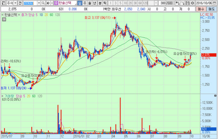Select the tick (틱) chart tab
Image resolution: width=218 pixels, height=139 pixels.
105,3
